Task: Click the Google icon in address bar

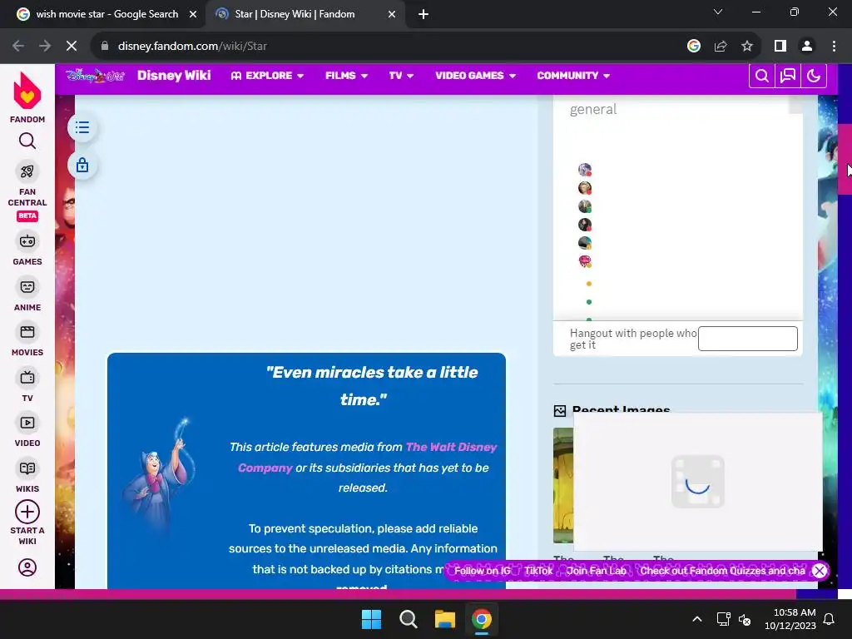Action: point(694,47)
